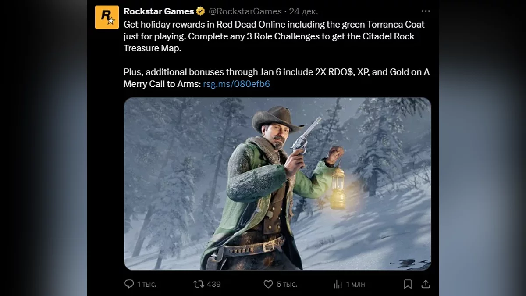View analytics via the bar chart icon
Image resolution: width=526 pixels, height=296 pixels.
pos(338,284)
